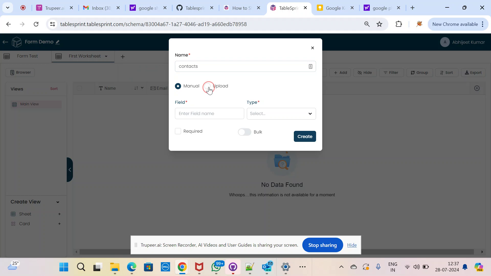Image resolution: width=491 pixels, height=276 pixels.
Task: Click the Form Demo edit icon
Action: click(x=57, y=42)
